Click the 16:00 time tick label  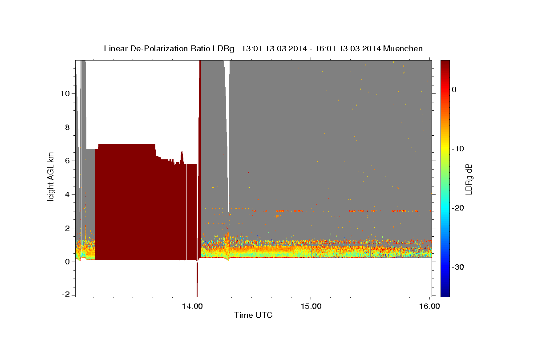coord(429,307)
